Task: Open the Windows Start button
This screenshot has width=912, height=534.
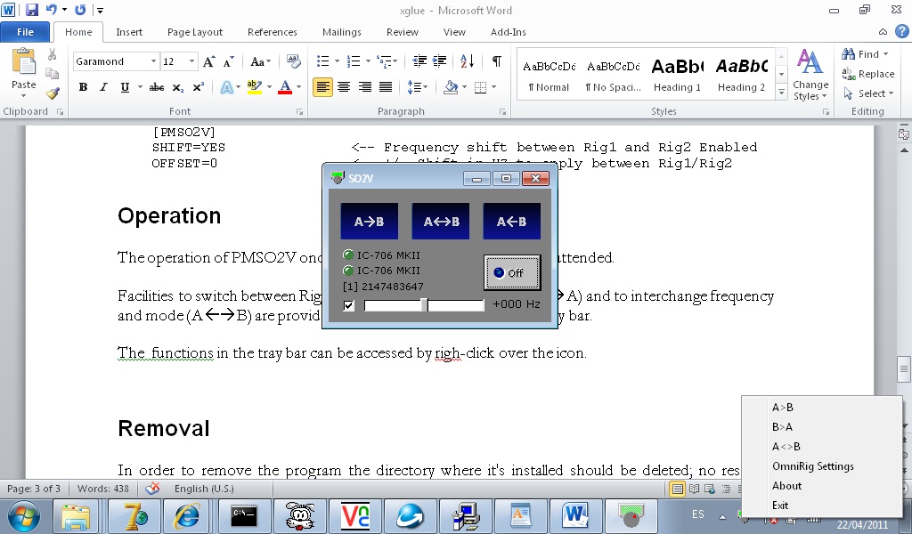Action: (x=24, y=516)
